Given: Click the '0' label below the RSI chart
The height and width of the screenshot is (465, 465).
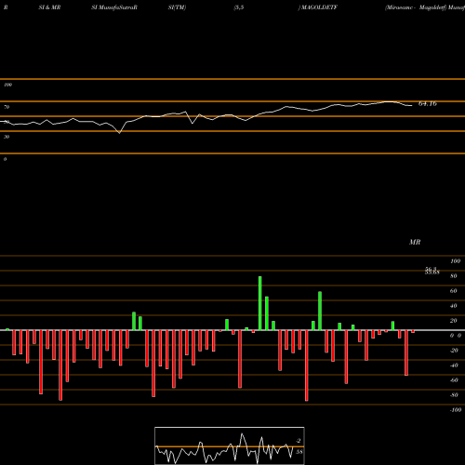Looking at the screenshot, I should pyautogui.click(x=5, y=159).
